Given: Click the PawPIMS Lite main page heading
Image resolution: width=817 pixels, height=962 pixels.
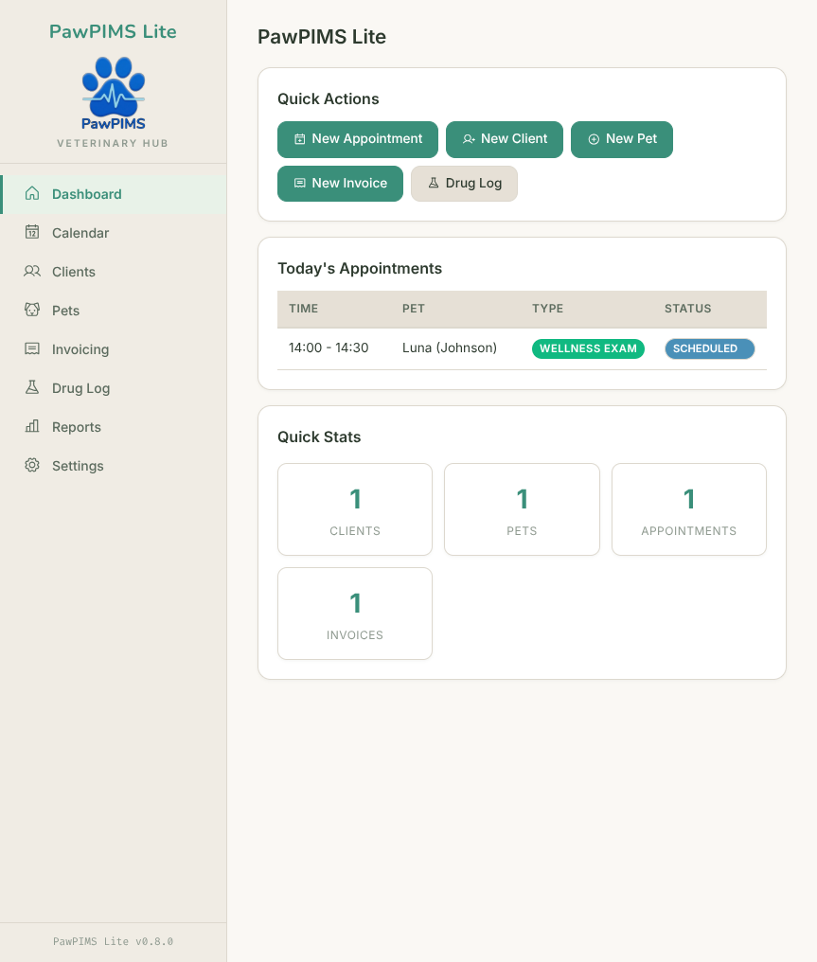Looking at the screenshot, I should [321, 37].
